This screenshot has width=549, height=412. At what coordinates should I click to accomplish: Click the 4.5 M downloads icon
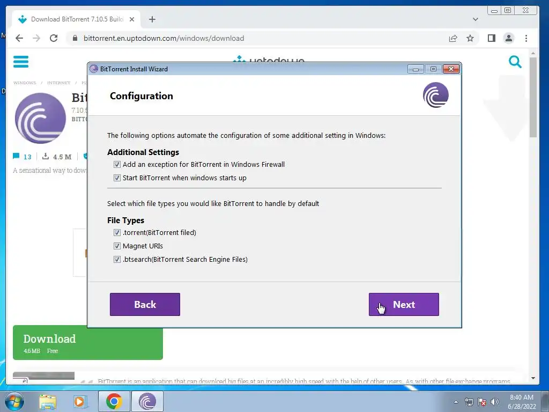click(46, 156)
